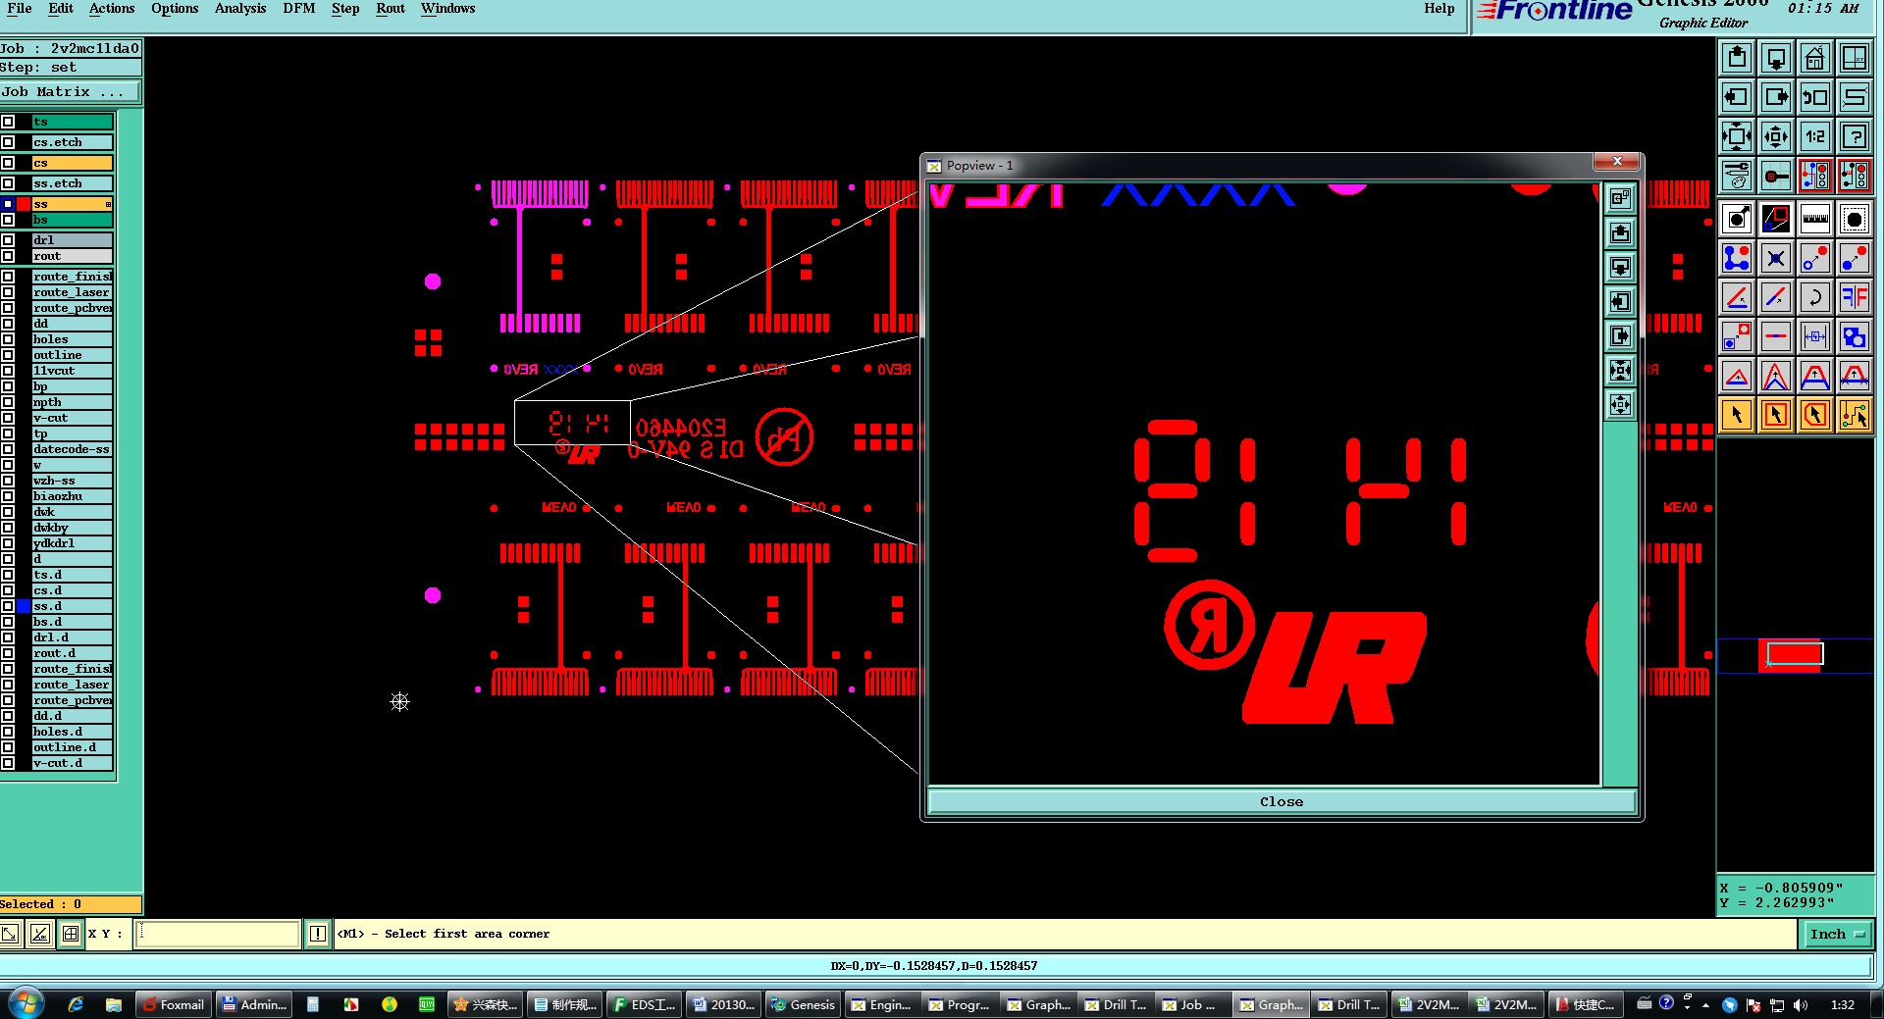Viewport: 1884px width, 1019px height.
Task: Open the Analysis menu
Action: 240,9
